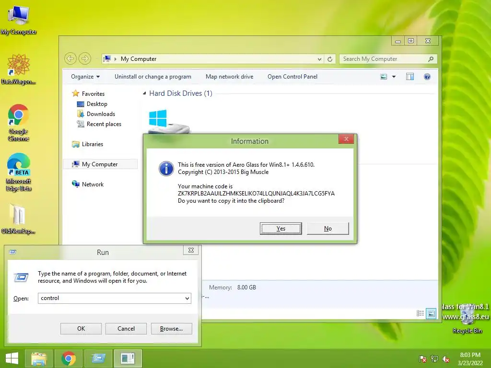The height and width of the screenshot is (368, 491).
Task: Click the muted volume tray icon
Action: pos(446,359)
